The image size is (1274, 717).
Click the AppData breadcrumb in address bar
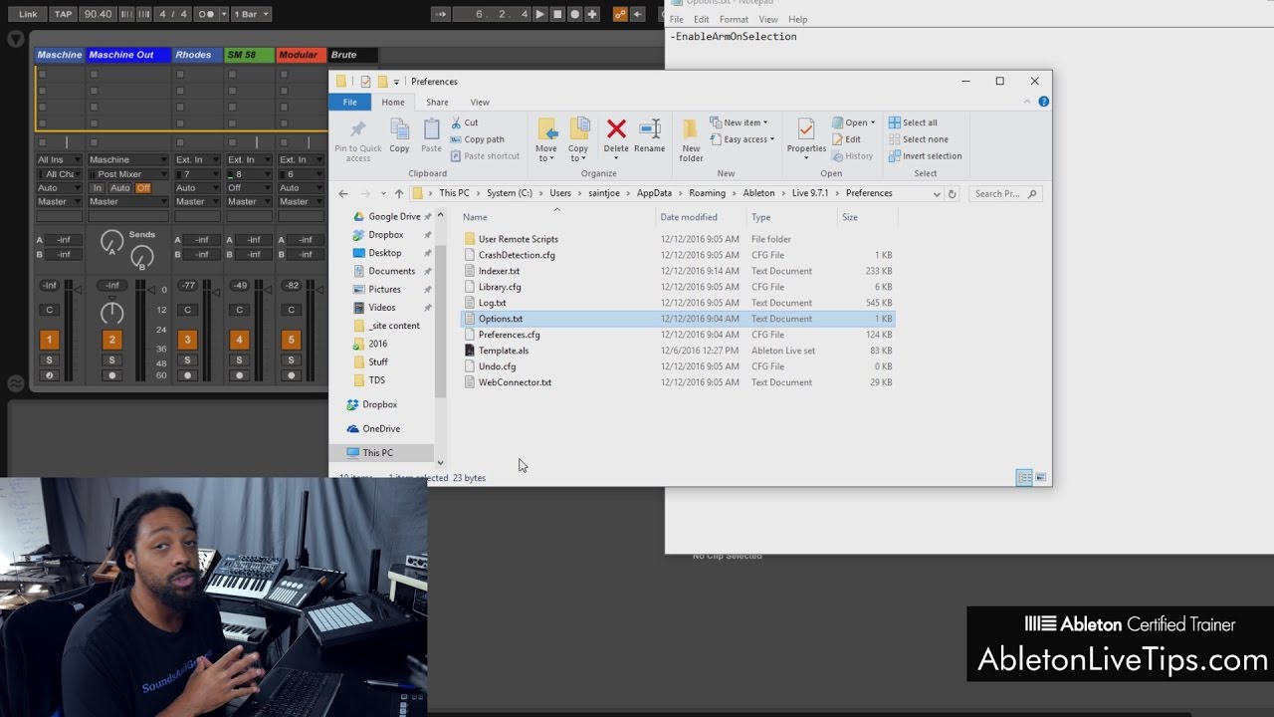(x=654, y=193)
